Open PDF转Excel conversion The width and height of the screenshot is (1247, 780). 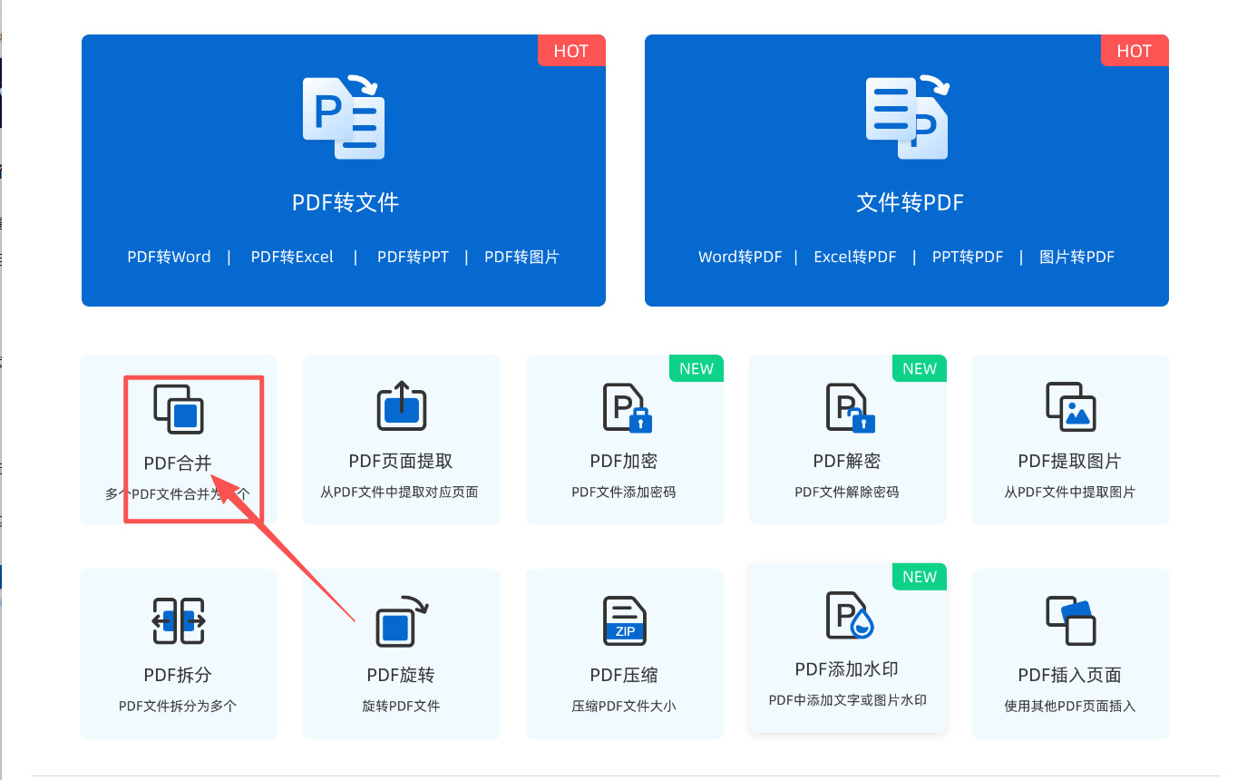pos(292,257)
